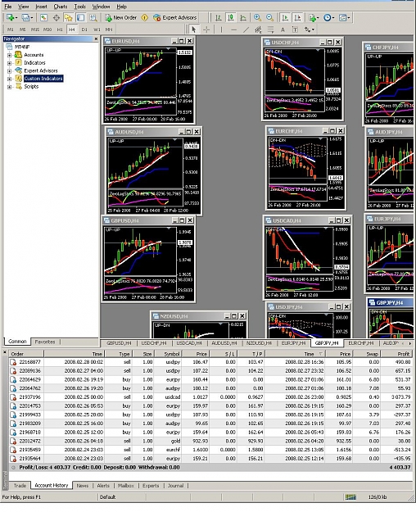Image resolution: width=416 pixels, height=512 pixels.
Task: Expand the Indicators tree node
Action: [x=10, y=63]
